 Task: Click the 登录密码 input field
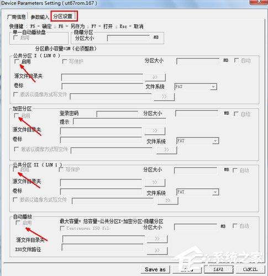coord(117,114)
